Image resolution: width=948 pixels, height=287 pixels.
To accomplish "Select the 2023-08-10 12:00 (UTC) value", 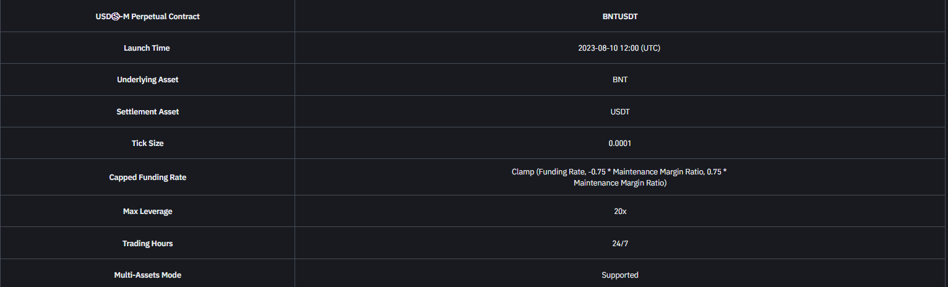I will (x=619, y=48).
